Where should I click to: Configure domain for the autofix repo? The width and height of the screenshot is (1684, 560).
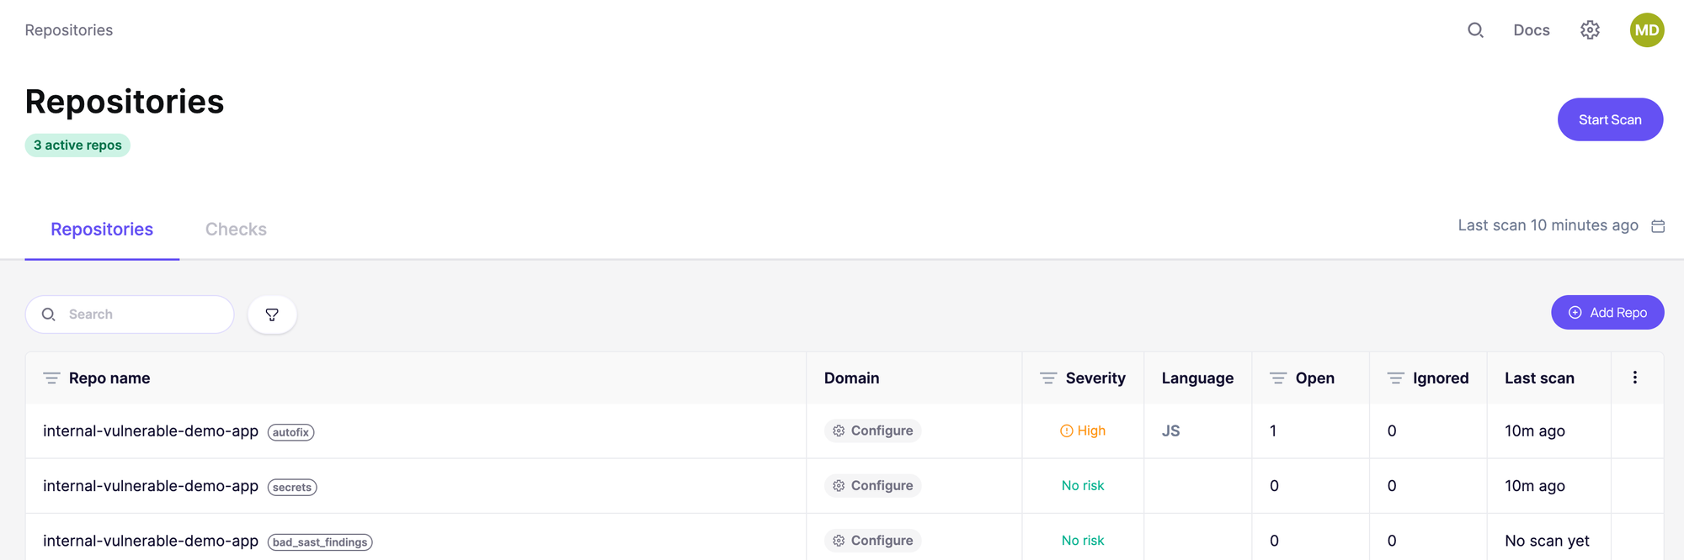[x=872, y=431]
